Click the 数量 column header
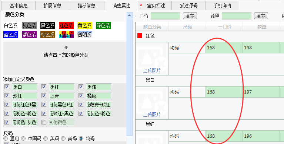This screenshot has width=284, height=144. click(261, 27)
